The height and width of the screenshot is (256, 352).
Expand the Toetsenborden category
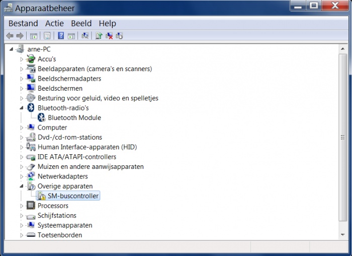[x=22, y=235]
